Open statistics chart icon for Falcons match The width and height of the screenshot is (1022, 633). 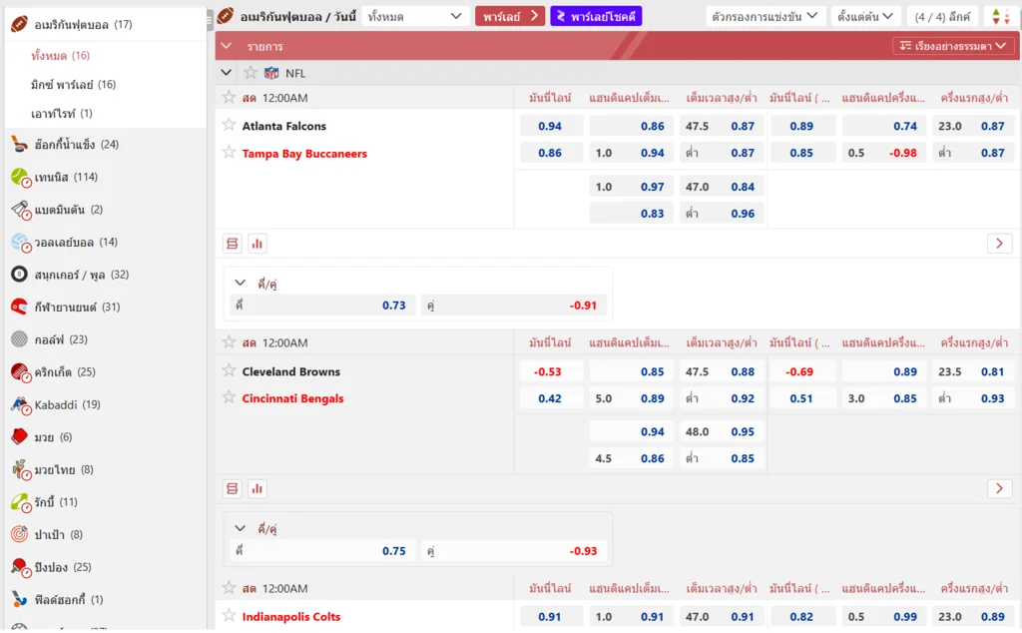tap(257, 244)
